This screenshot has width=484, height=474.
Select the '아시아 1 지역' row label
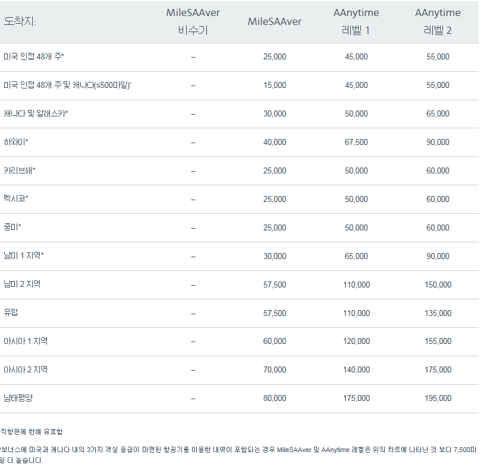click(x=26, y=342)
